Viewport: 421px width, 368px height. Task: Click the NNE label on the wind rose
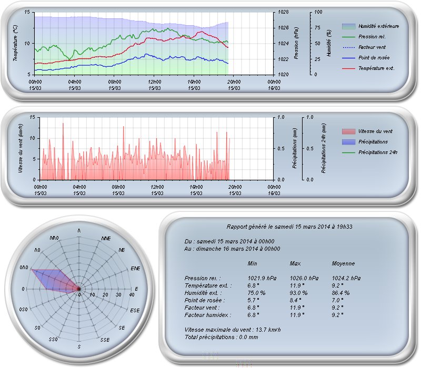coord(106,239)
